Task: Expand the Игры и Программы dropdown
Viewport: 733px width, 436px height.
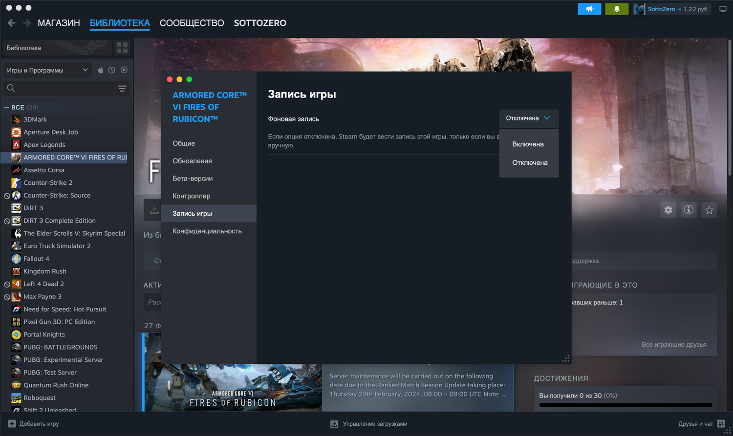Action: point(47,70)
